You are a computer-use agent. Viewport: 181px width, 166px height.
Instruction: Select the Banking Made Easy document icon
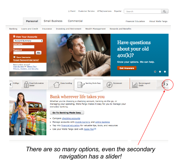tap(81, 85)
